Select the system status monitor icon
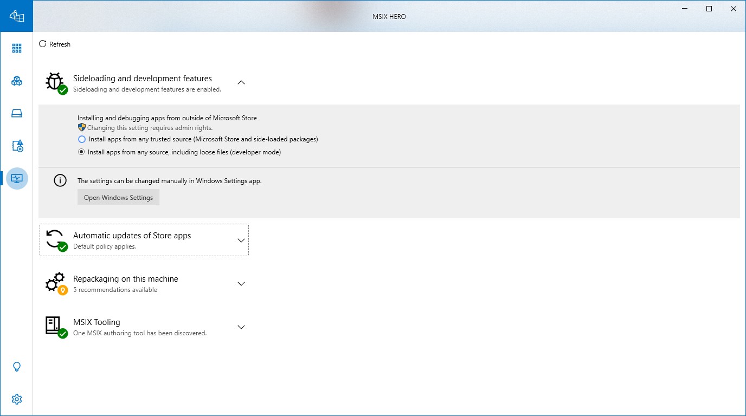Image resolution: width=746 pixels, height=416 pixels. point(17,178)
